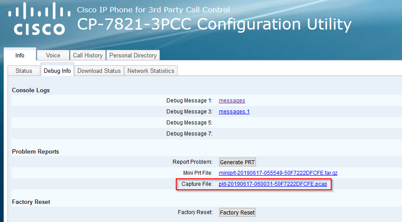402x222 pixels.
Task: Open the Personal Directory tab
Action: click(x=133, y=55)
